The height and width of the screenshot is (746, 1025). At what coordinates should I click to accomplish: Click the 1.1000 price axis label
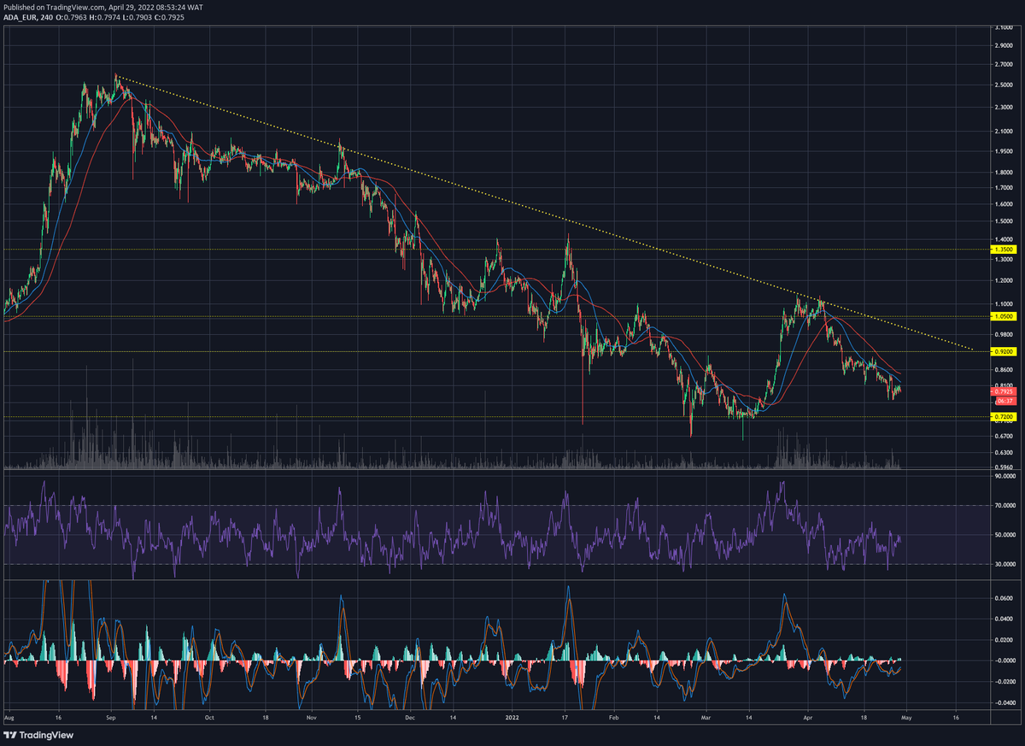1003,303
